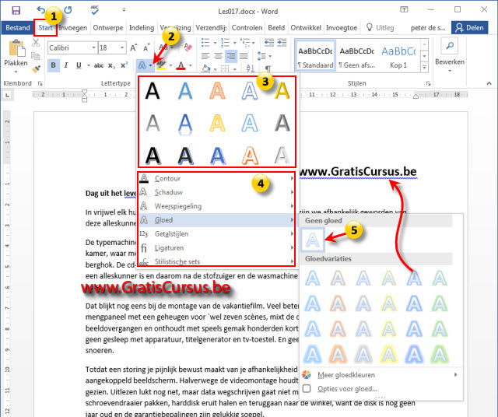
Task: Pick the plain black A text effect
Action: [x=153, y=91]
